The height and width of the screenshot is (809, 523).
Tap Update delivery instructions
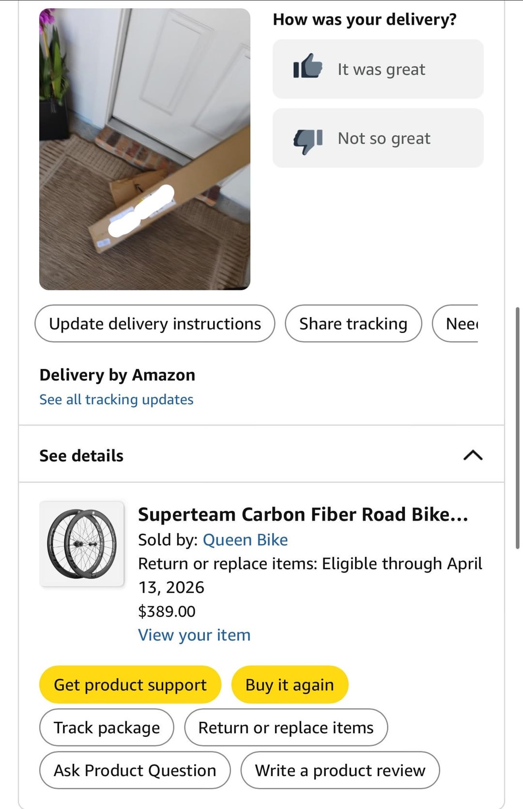click(154, 323)
